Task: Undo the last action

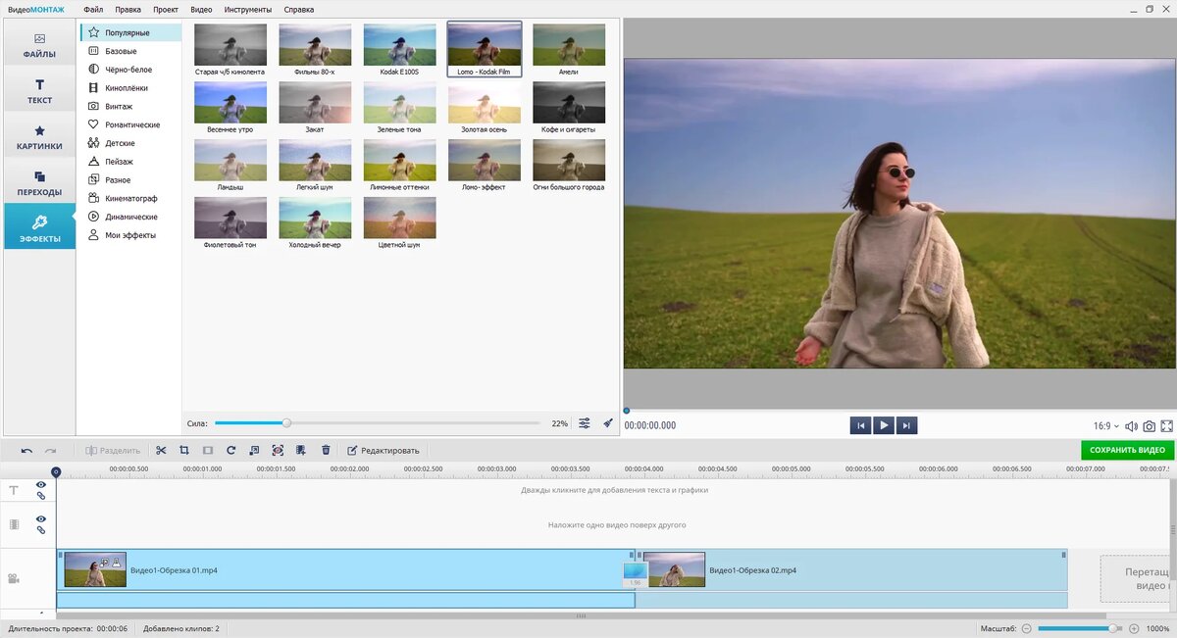Action: 26,451
